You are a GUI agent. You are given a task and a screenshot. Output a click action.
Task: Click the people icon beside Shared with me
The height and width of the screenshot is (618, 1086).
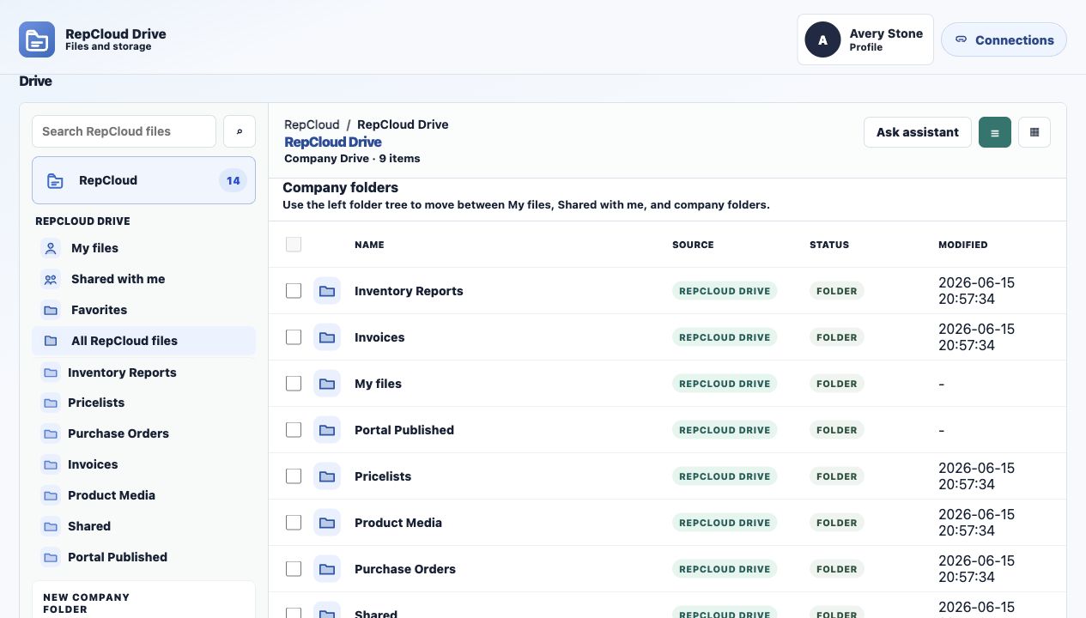point(51,279)
